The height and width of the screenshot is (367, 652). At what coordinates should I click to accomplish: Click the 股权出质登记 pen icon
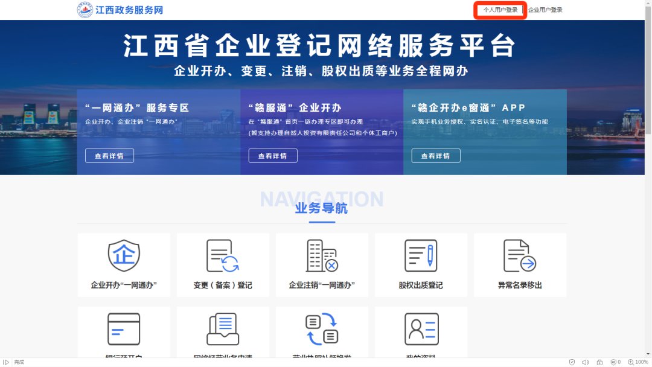point(421,255)
